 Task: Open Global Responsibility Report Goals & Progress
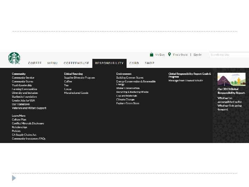[190, 75]
